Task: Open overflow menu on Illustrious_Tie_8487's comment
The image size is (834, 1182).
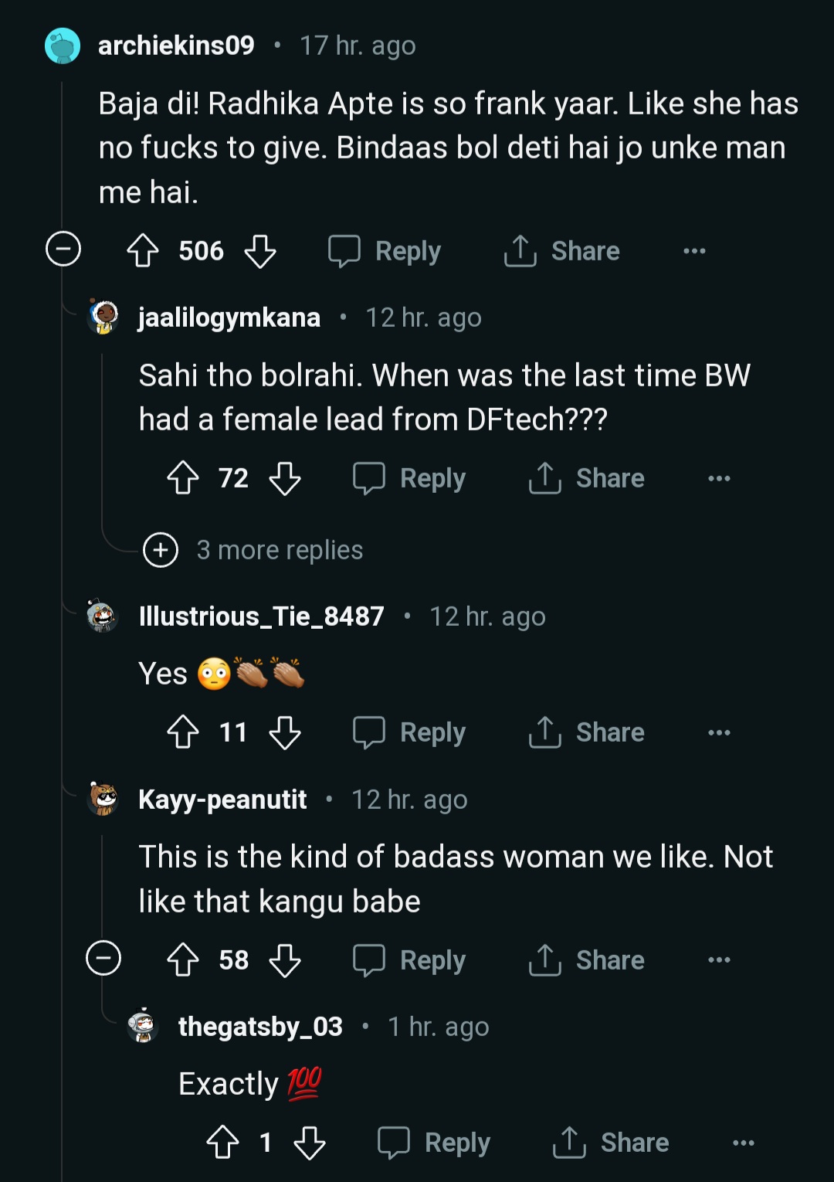Action: coord(719,732)
